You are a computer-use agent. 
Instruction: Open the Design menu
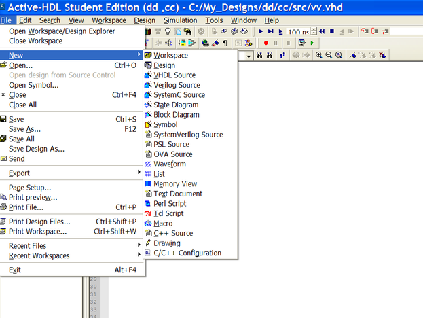click(145, 20)
